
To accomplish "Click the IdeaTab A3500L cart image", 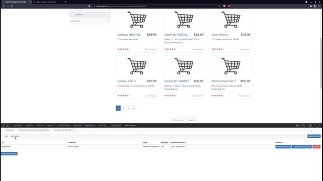I will (184, 20).
